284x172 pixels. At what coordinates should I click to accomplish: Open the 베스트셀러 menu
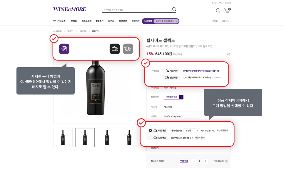(x=86, y=21)
